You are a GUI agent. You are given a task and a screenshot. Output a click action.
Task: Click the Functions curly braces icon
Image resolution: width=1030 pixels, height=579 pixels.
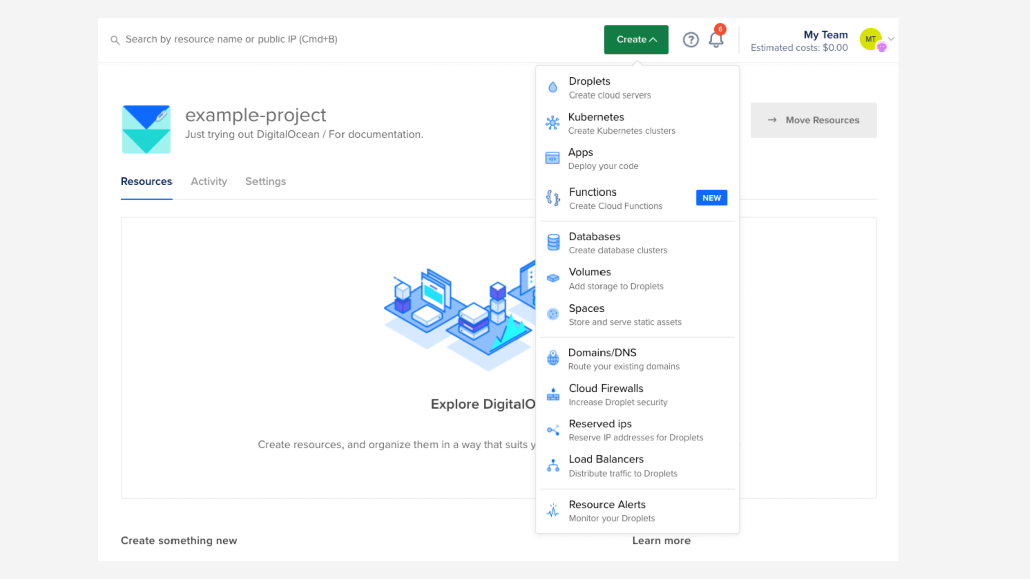coord(553,198)
